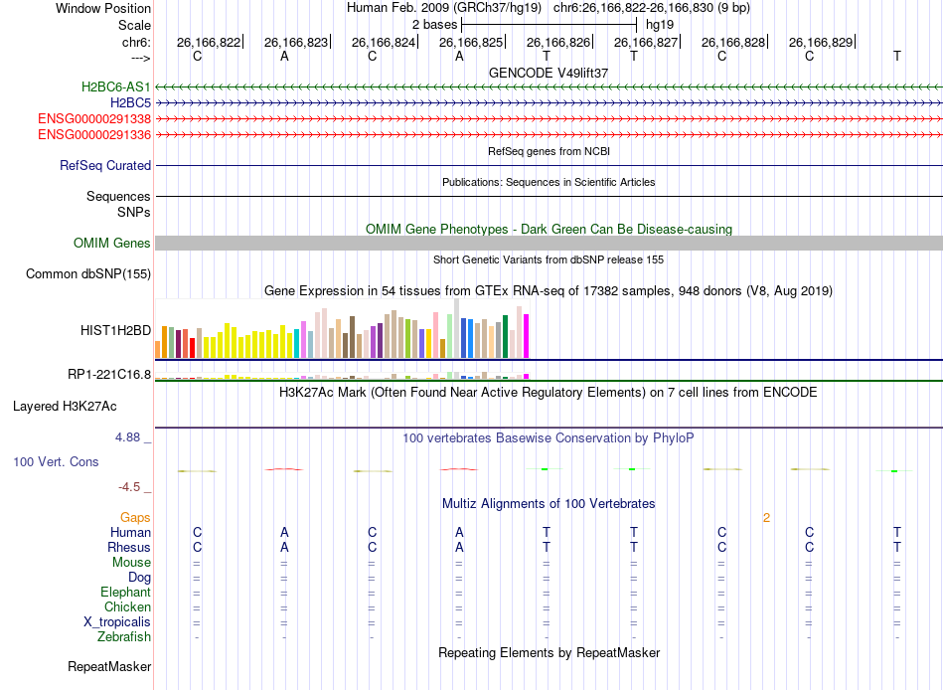Screen dimensions: 944x690
Task: Click the H3K27Ac Mark track title
Action: pyautogui.click(x=549, y=393)
